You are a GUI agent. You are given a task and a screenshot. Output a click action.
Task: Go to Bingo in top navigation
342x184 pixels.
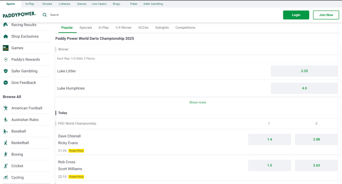pos(116,4)
